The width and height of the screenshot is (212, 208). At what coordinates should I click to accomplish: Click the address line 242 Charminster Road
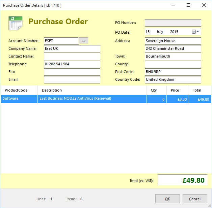173,49
